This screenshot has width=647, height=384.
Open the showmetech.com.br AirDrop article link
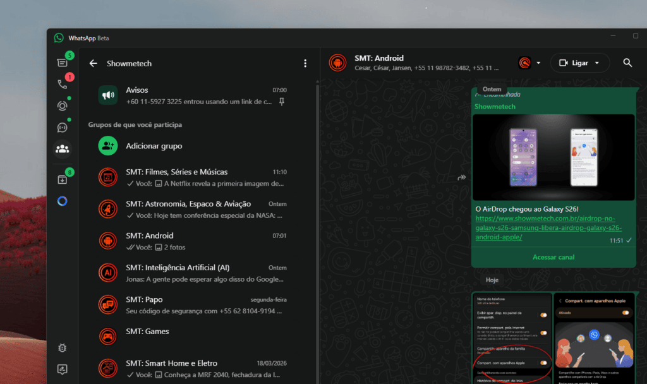point(548,228)
